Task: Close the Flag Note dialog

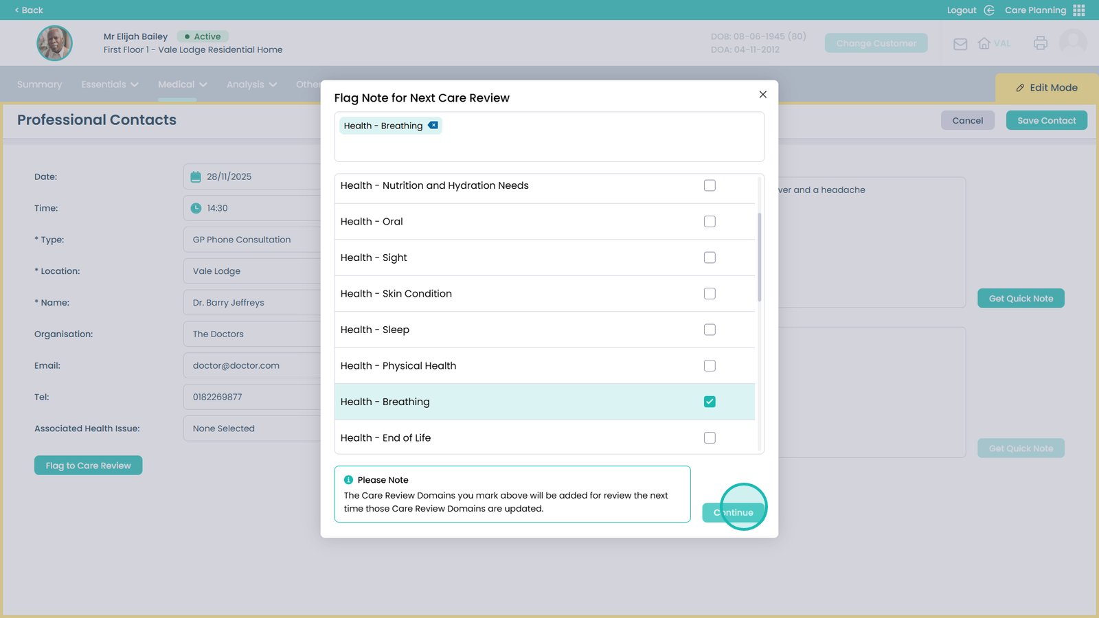Action: (762, 95)
